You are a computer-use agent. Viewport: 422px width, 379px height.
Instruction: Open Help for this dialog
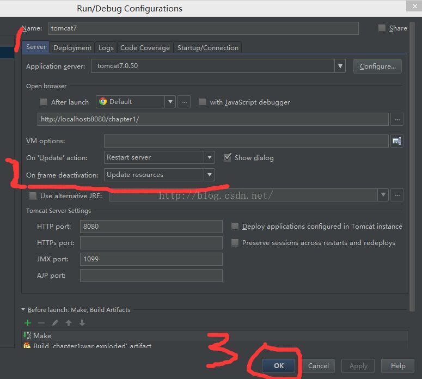398,366
